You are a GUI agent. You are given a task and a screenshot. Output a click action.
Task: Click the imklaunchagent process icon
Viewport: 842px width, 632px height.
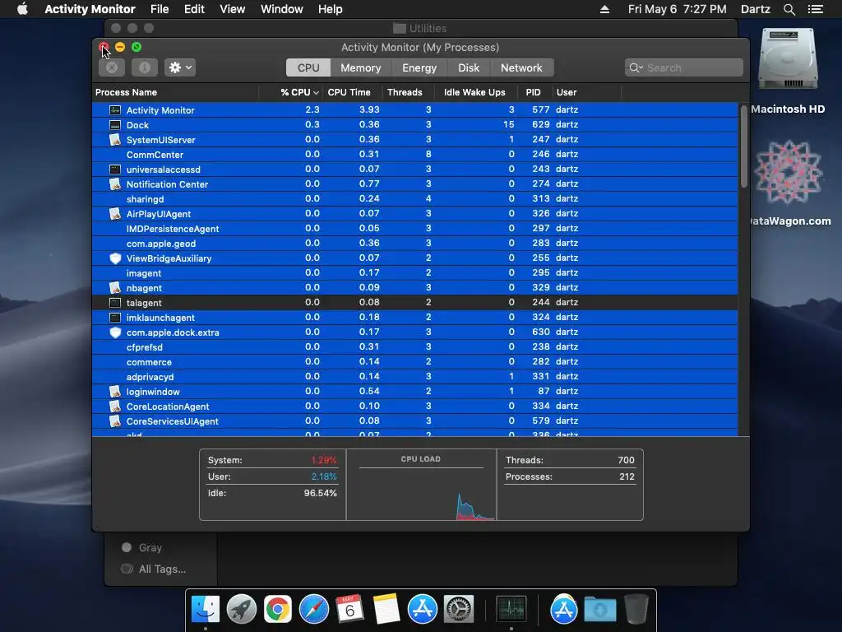[115, 318]
